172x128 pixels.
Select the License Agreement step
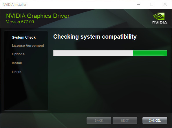click(28, 46)
